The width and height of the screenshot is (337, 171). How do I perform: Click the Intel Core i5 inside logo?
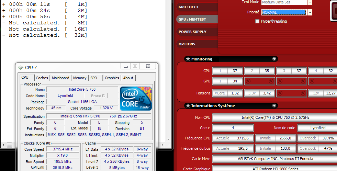coord(136,99)
